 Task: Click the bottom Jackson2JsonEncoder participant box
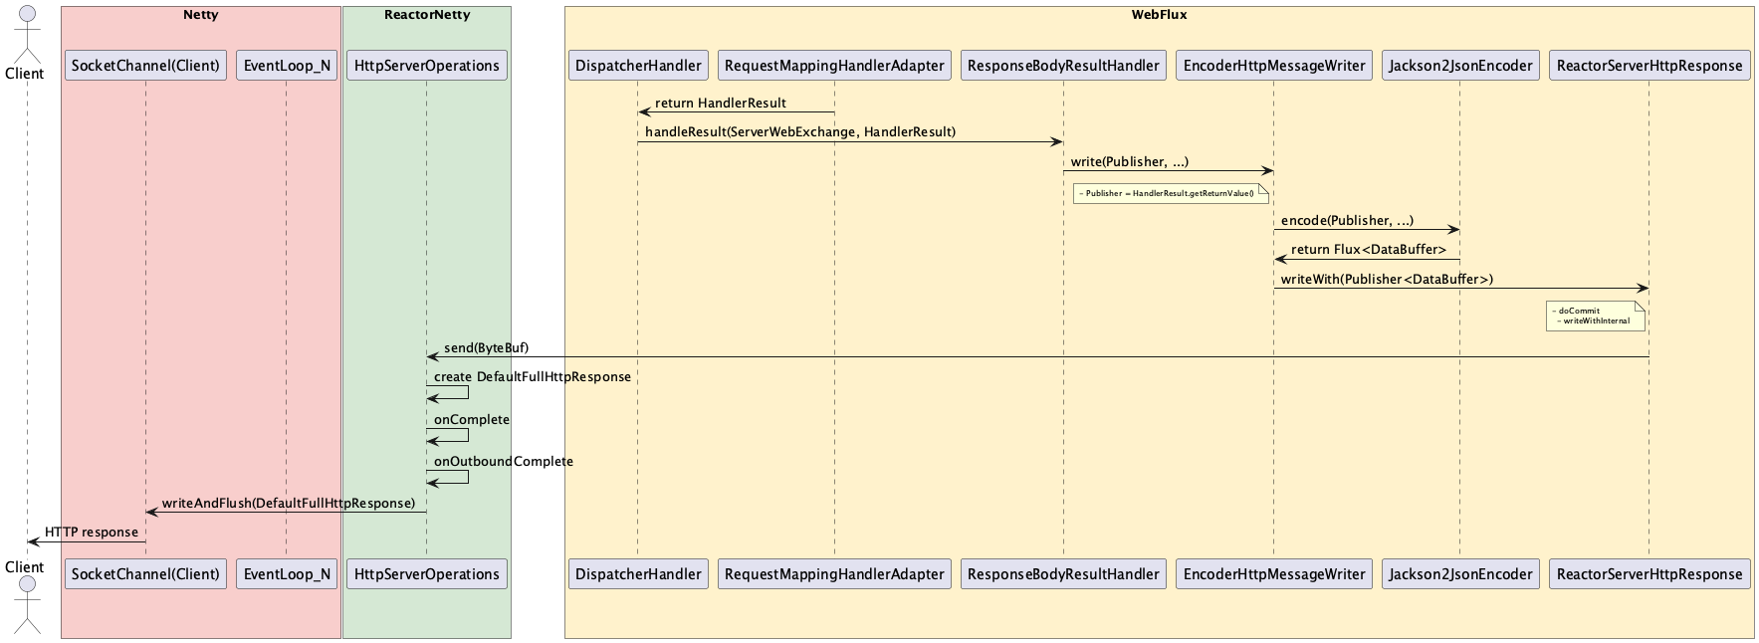(1460, 574)
